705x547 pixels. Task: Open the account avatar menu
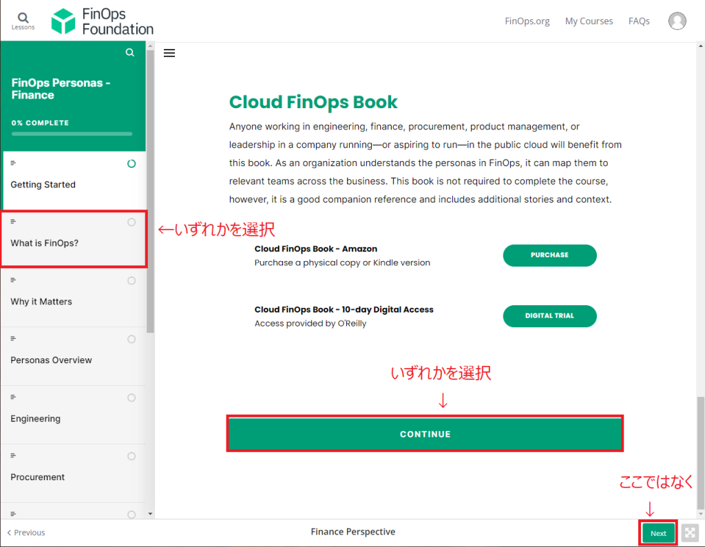click(x=677, y=21)
